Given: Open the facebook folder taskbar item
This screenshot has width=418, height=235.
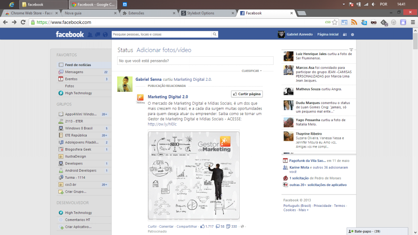Looking at the screenshot, I should click(x=43, y=4).
